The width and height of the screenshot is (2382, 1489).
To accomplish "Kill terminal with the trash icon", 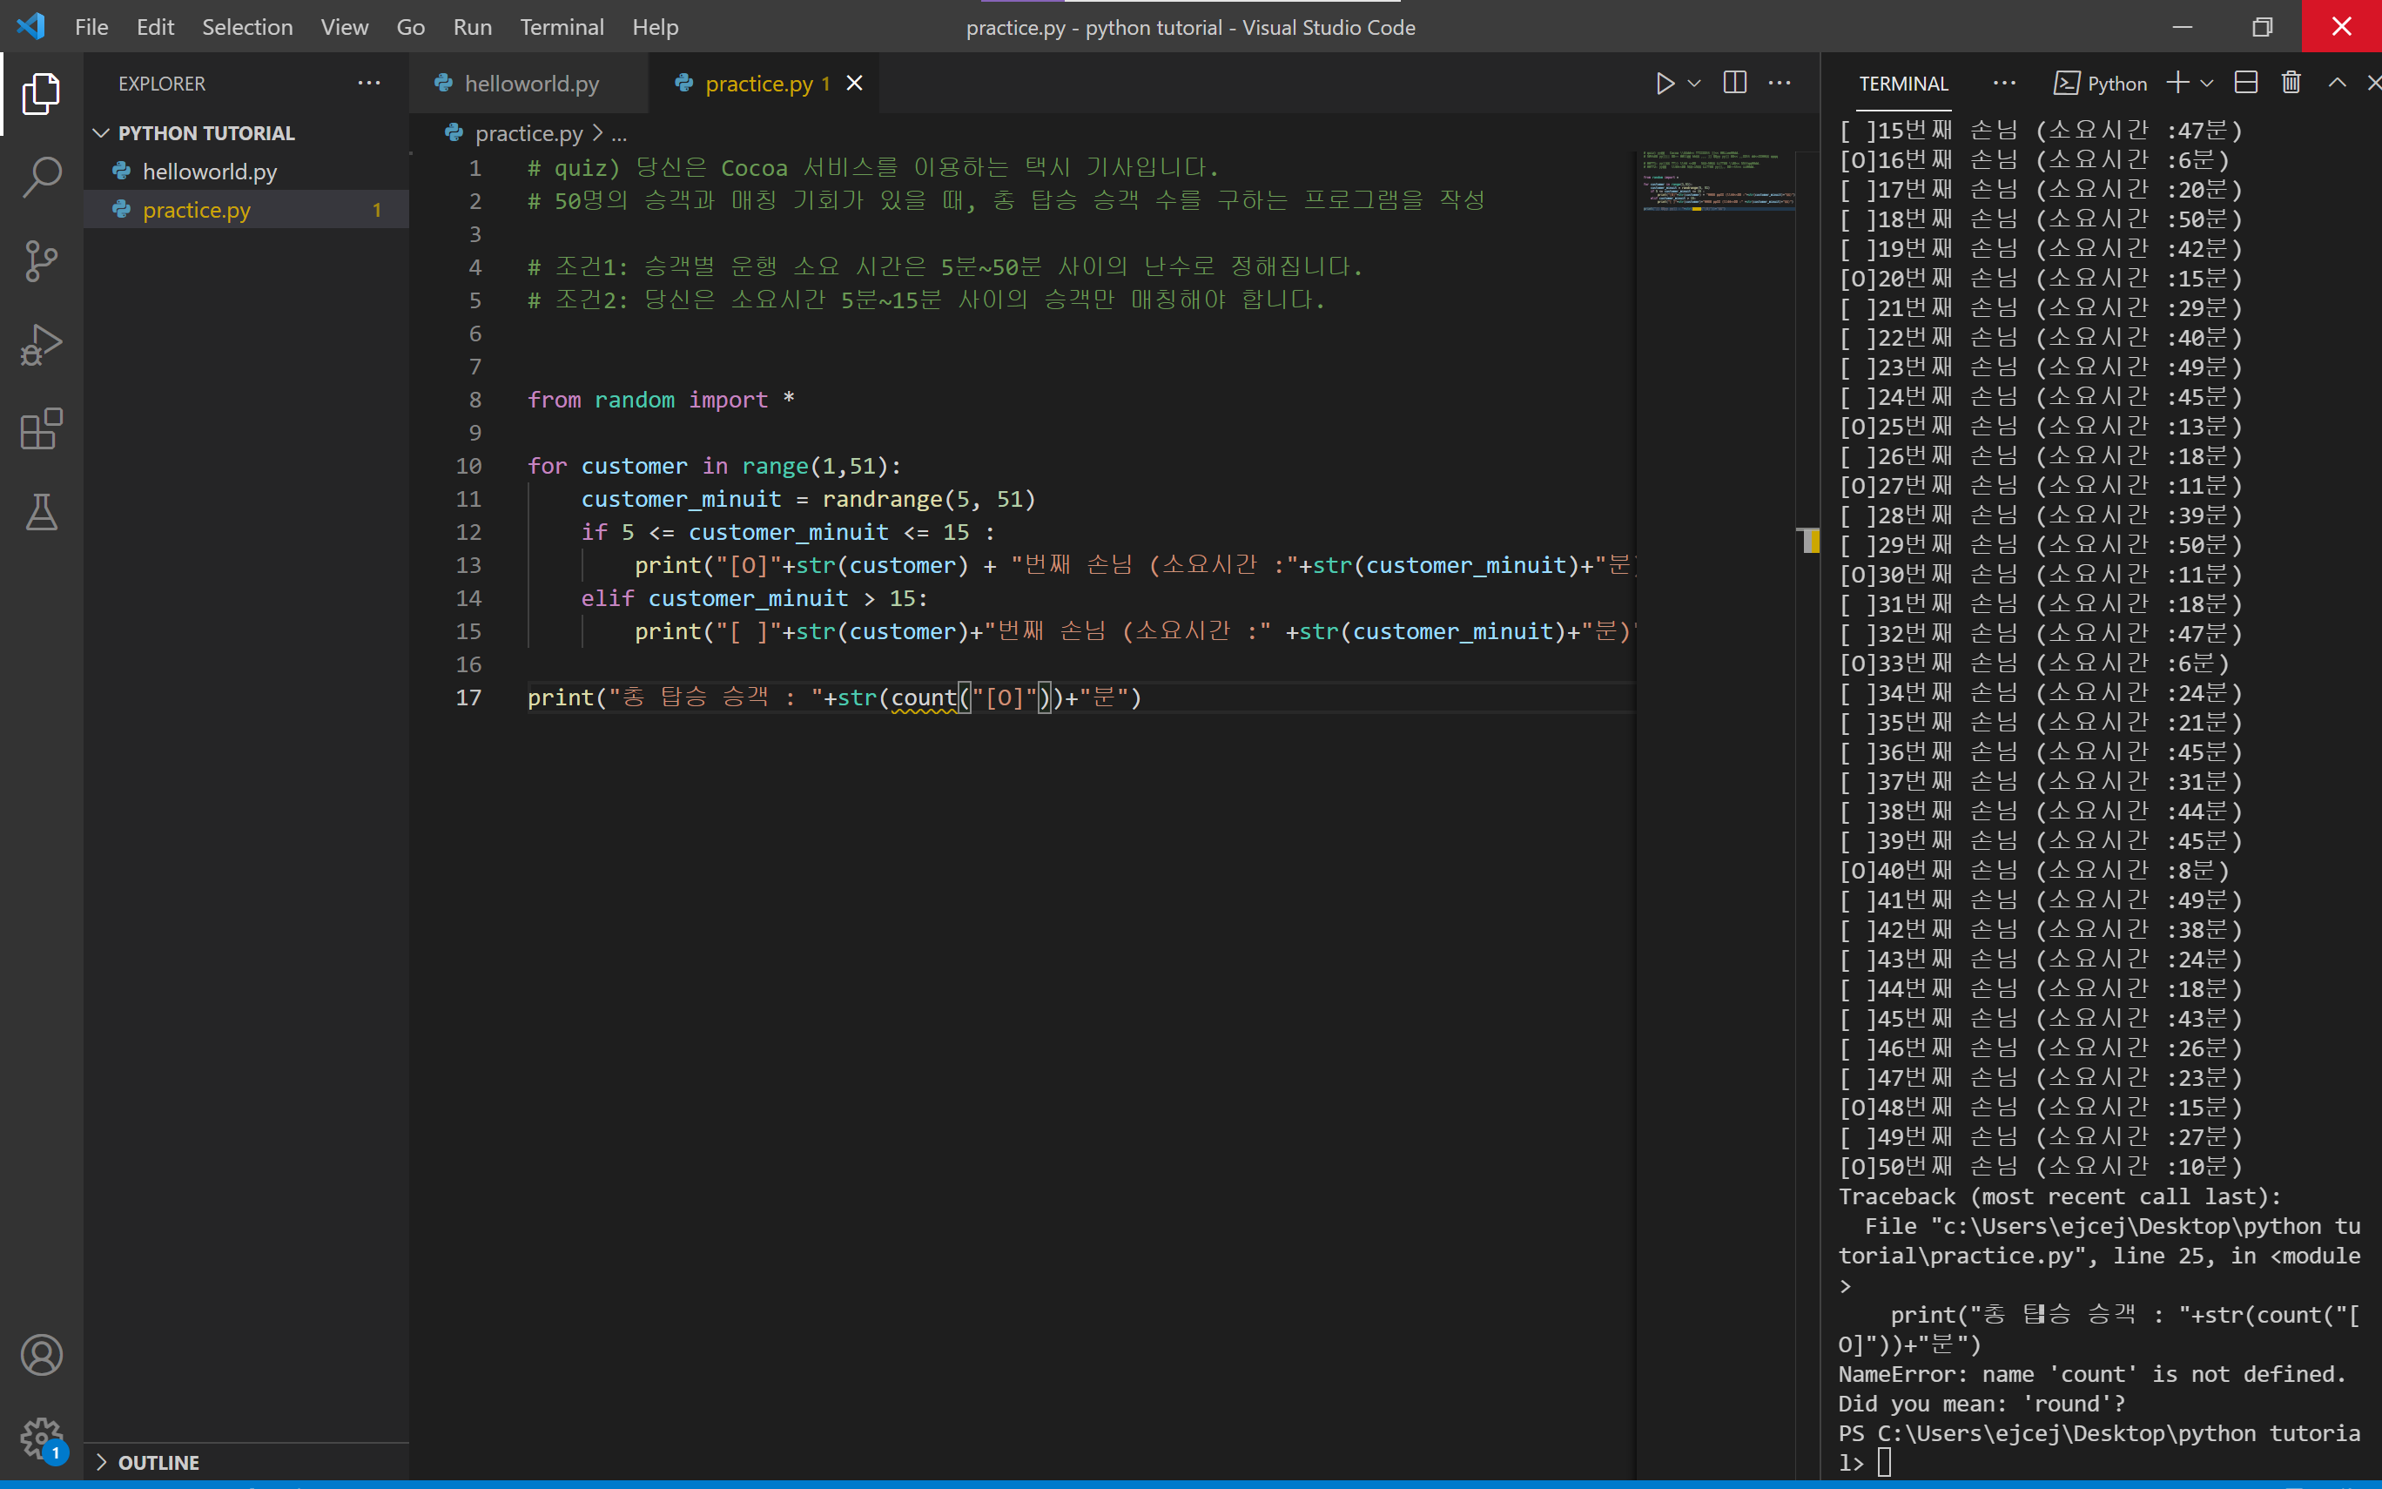I will pos(2291,84).
